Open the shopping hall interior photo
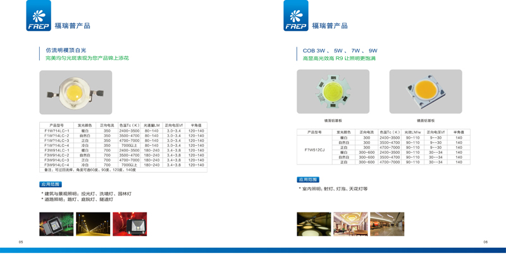This screenshot has height=256, width=506. (x=386, y=224)
